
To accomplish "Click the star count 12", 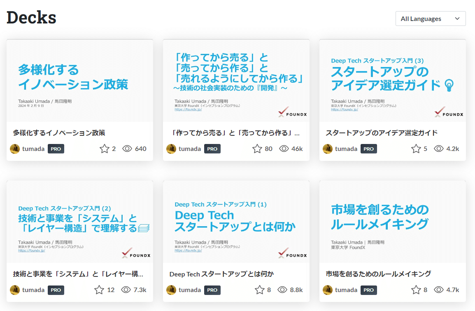I will (x=111, y=290).
